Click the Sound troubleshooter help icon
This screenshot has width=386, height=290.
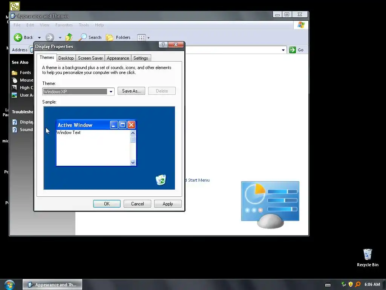coord(15,130)
